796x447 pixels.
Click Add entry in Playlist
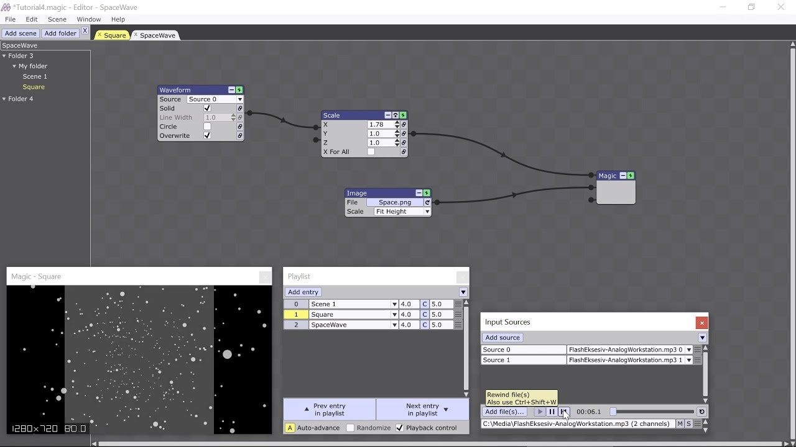coord(303,292)
